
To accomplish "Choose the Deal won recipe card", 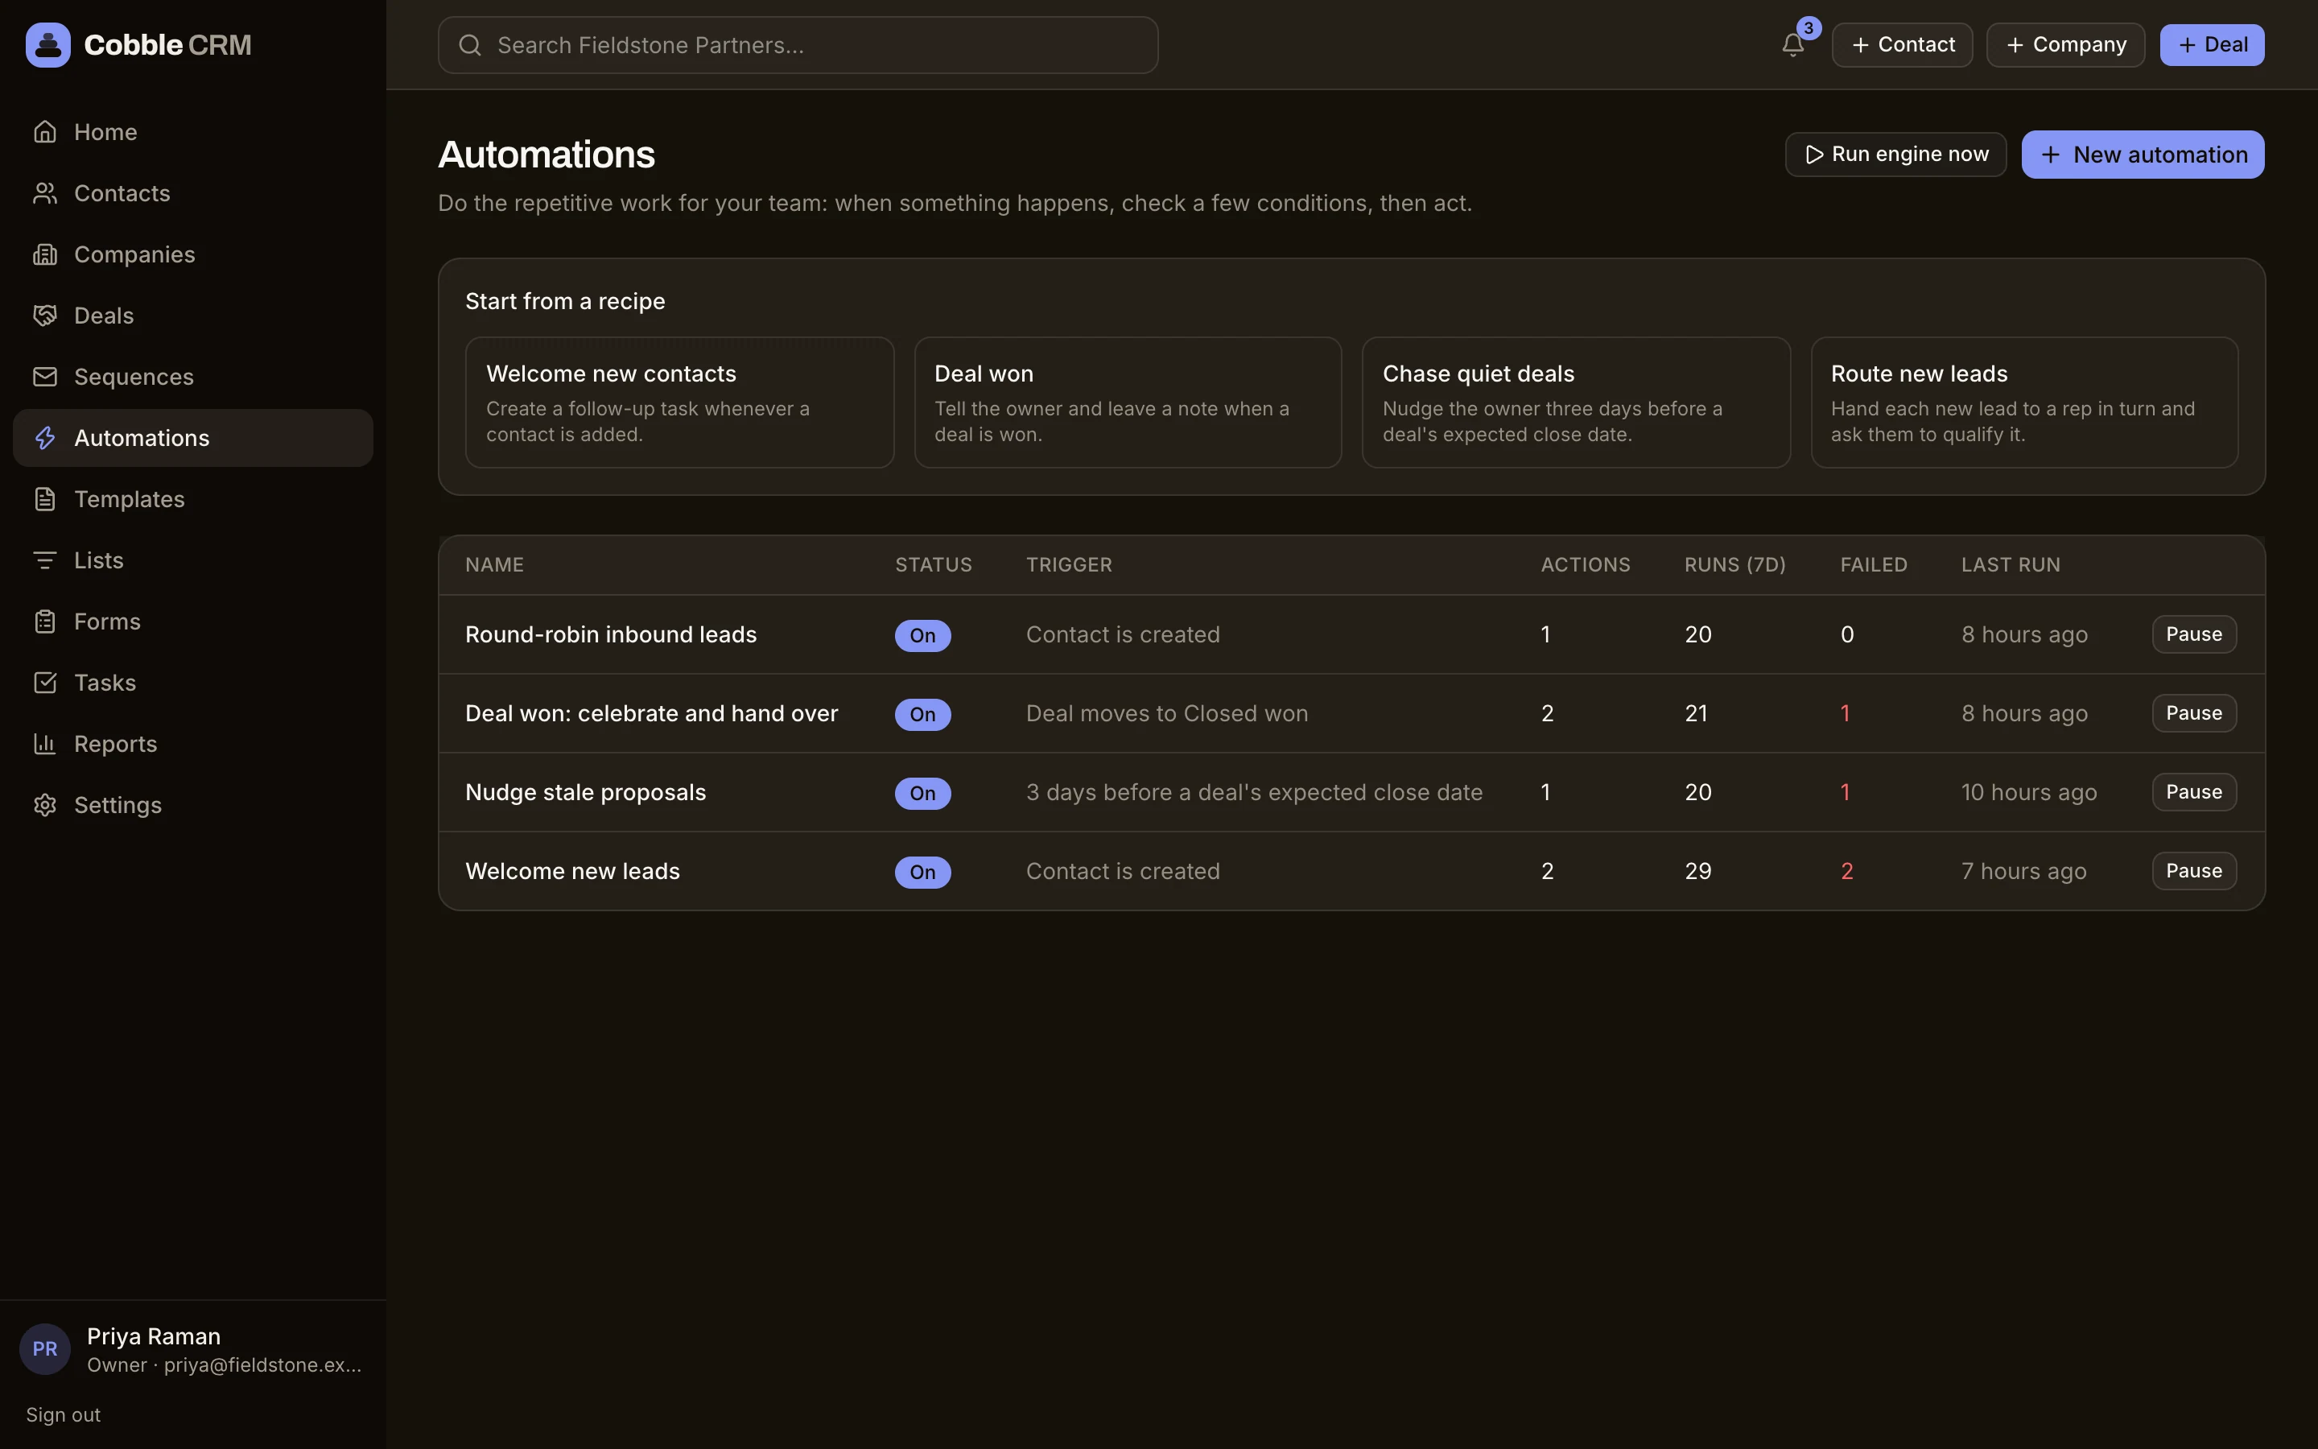I will (x=1128, y=402).
